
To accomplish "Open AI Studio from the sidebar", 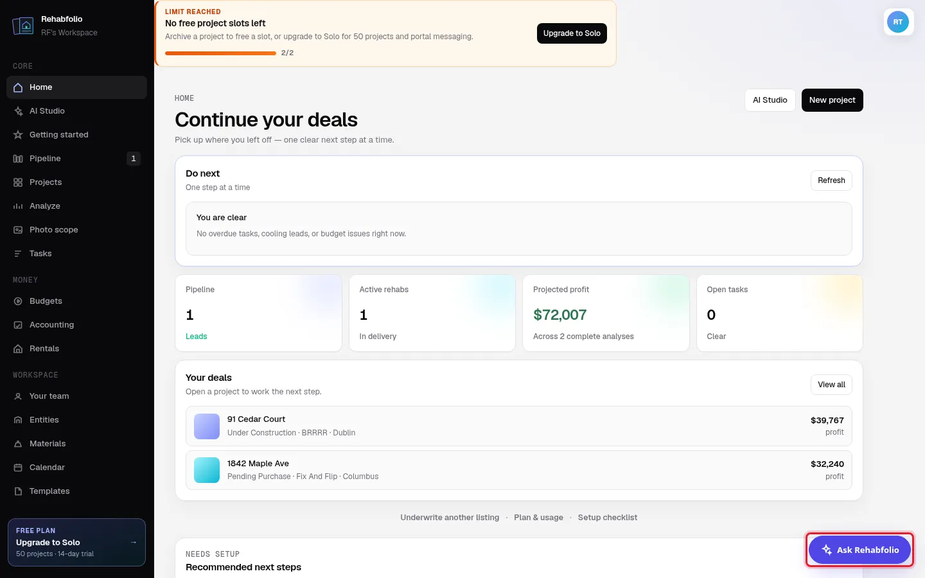I will pyautogui.click(x=76, y=111).
